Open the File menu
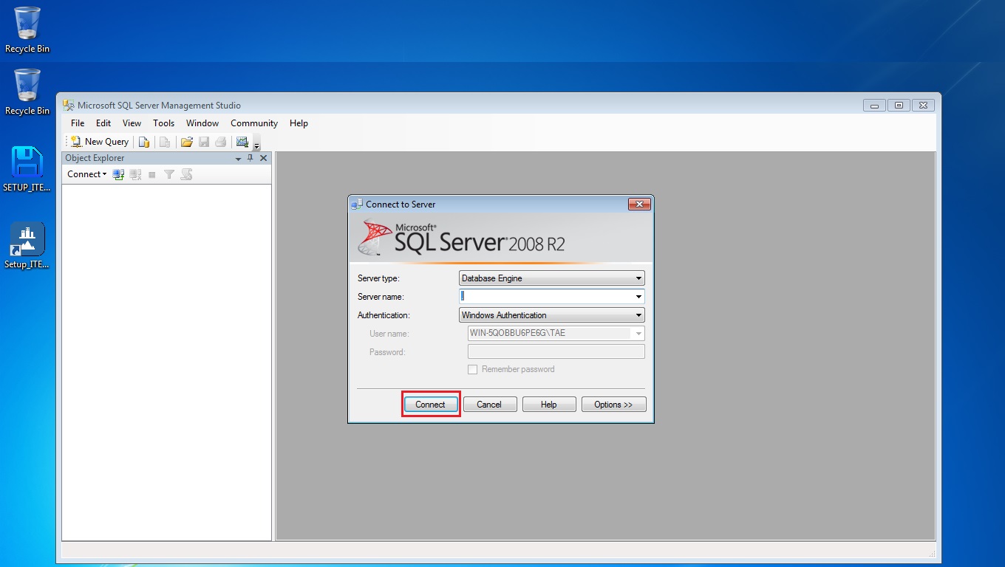The height and width of the screenshot is (567, 1005). tap(78, 123)
